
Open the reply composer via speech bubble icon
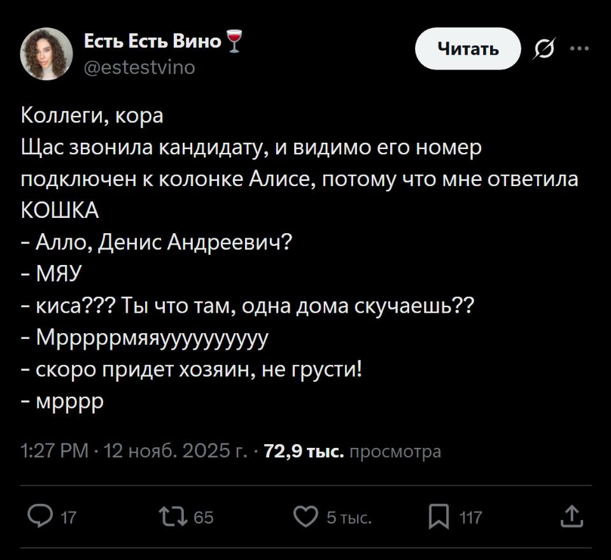(x=40, y=518)
